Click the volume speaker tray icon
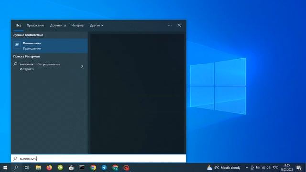Image resolution: width=306 pixels, height=172 pixels. 269,168
